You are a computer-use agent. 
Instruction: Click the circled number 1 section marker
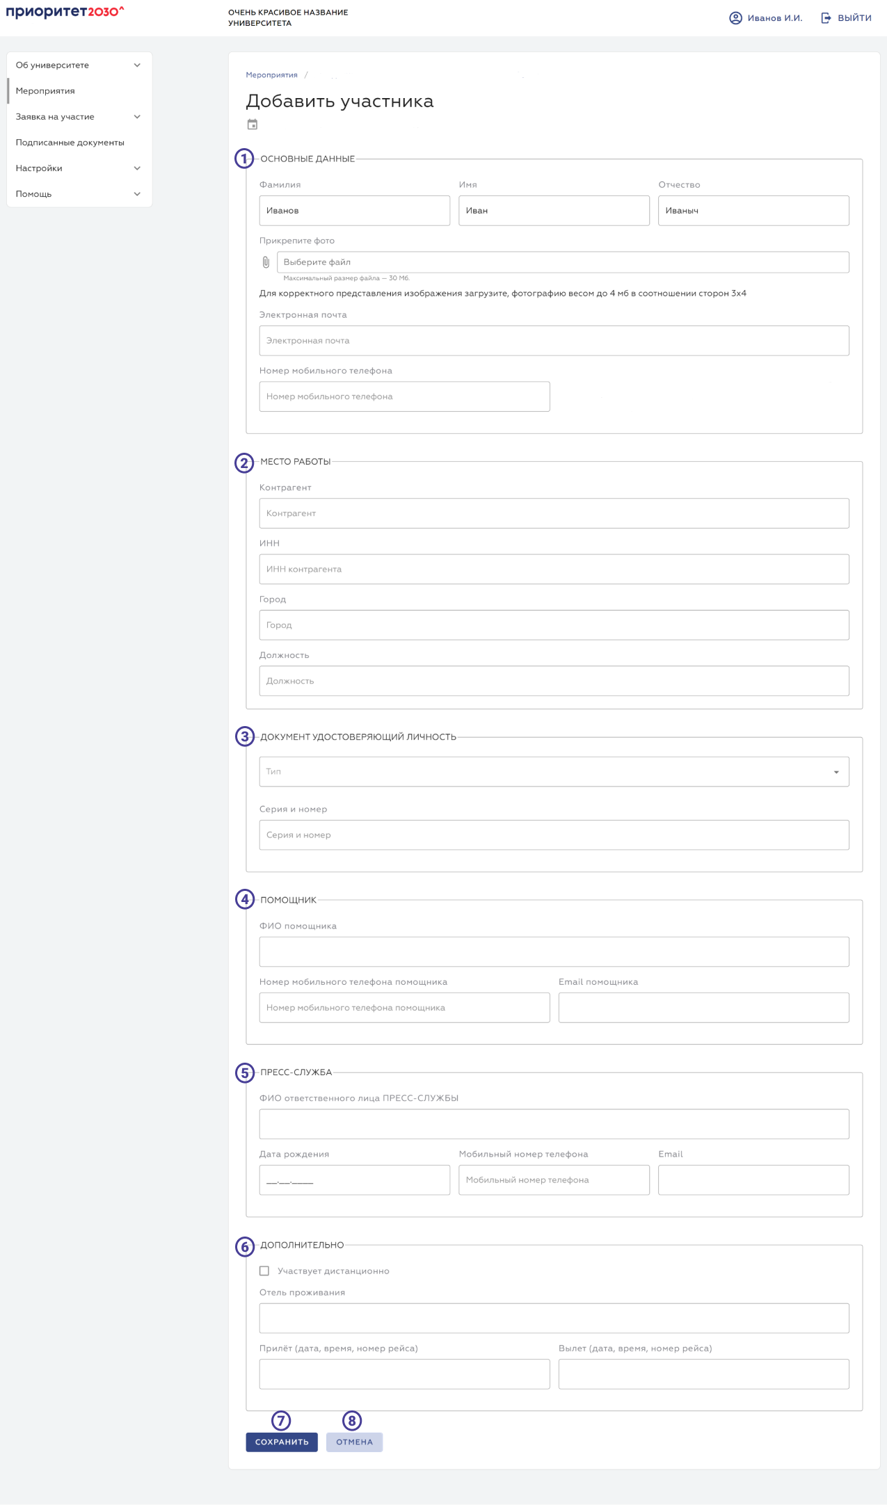(244, 159)
